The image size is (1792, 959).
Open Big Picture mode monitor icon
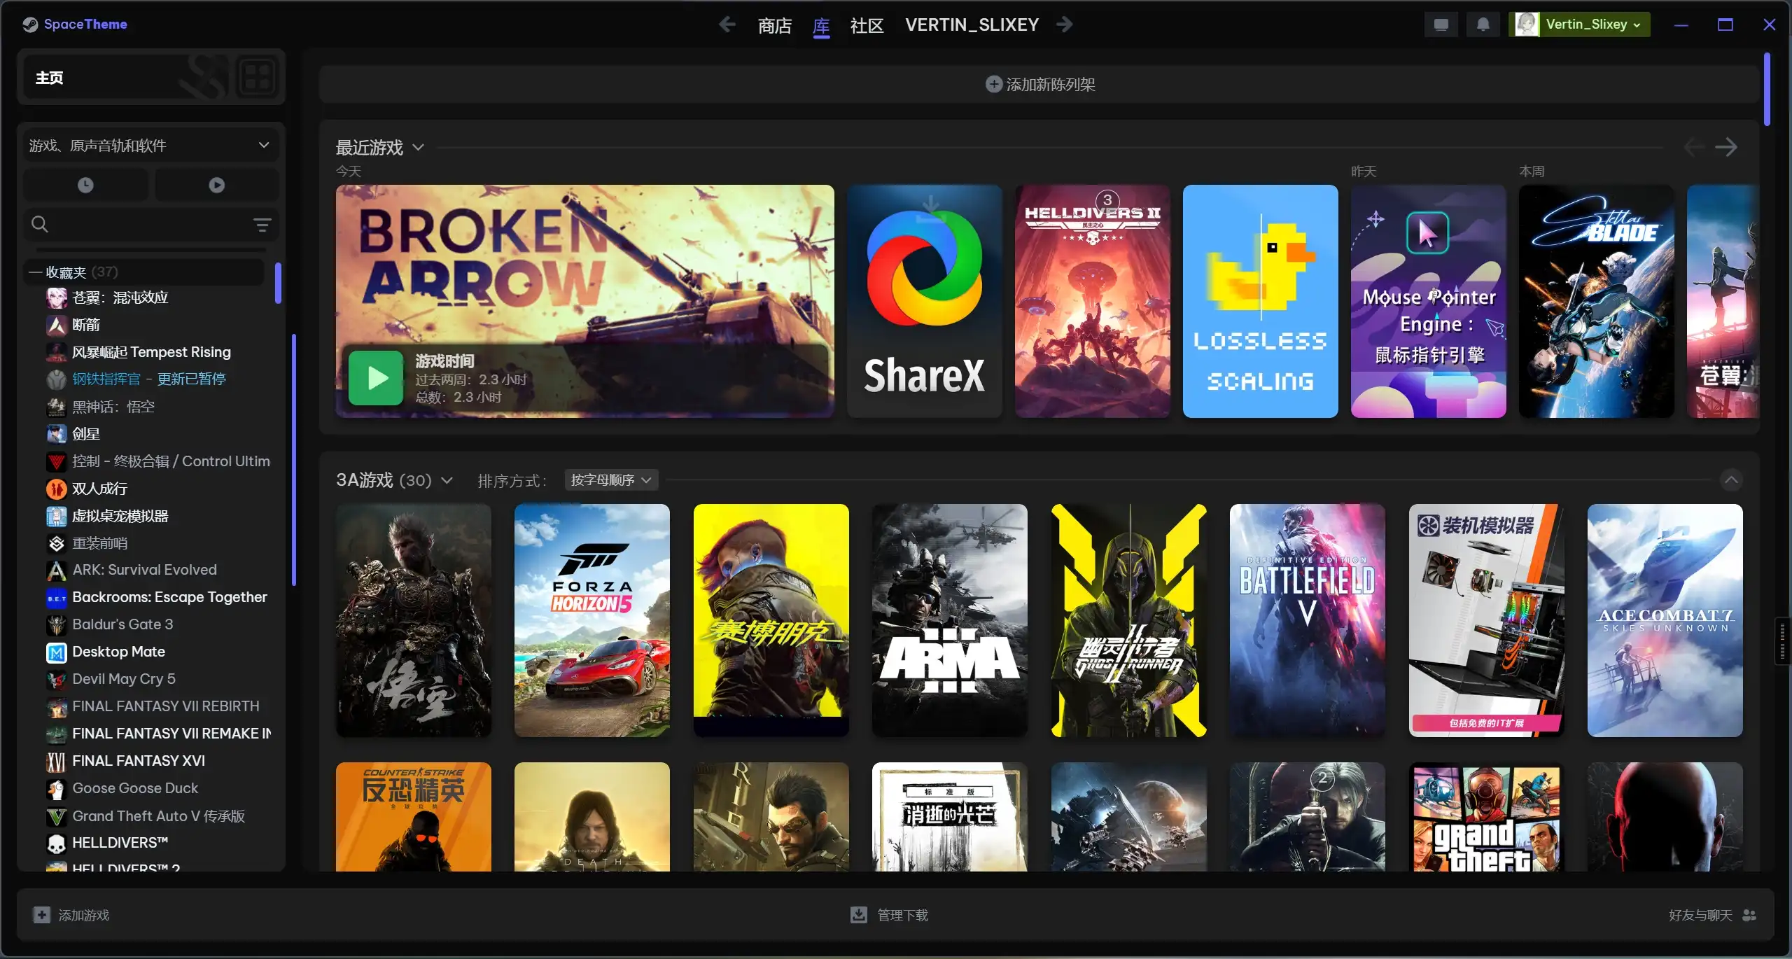click(x=1441, y=24)
